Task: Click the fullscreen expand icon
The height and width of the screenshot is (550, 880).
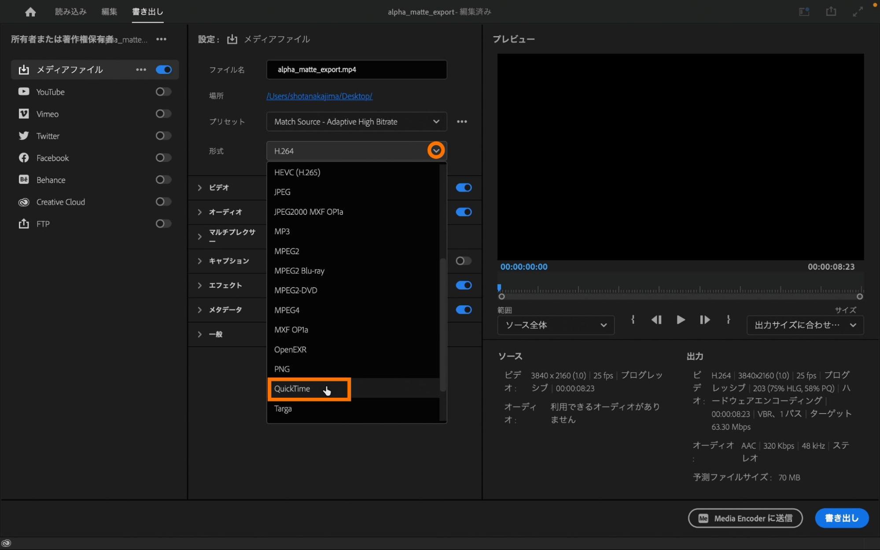Action: [x=858, y=12]
